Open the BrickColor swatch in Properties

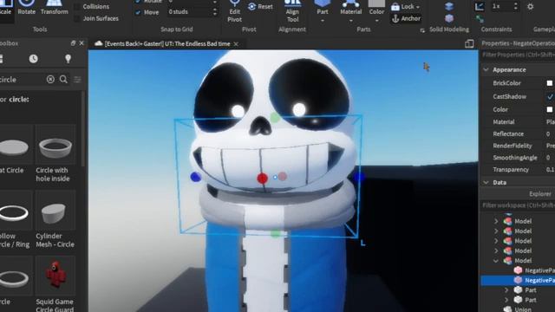coord(549,83)
